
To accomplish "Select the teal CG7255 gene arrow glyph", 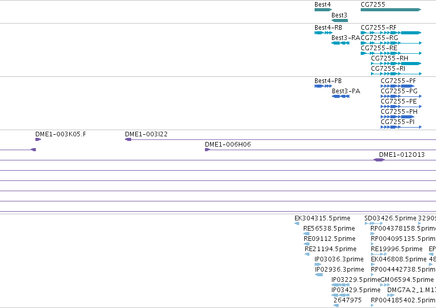I will 391,10.
